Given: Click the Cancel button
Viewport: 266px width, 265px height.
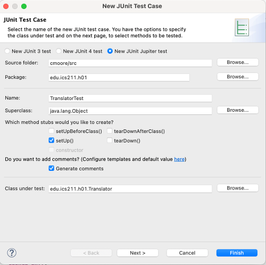Looking at the screenshot, I should (187, 253).
